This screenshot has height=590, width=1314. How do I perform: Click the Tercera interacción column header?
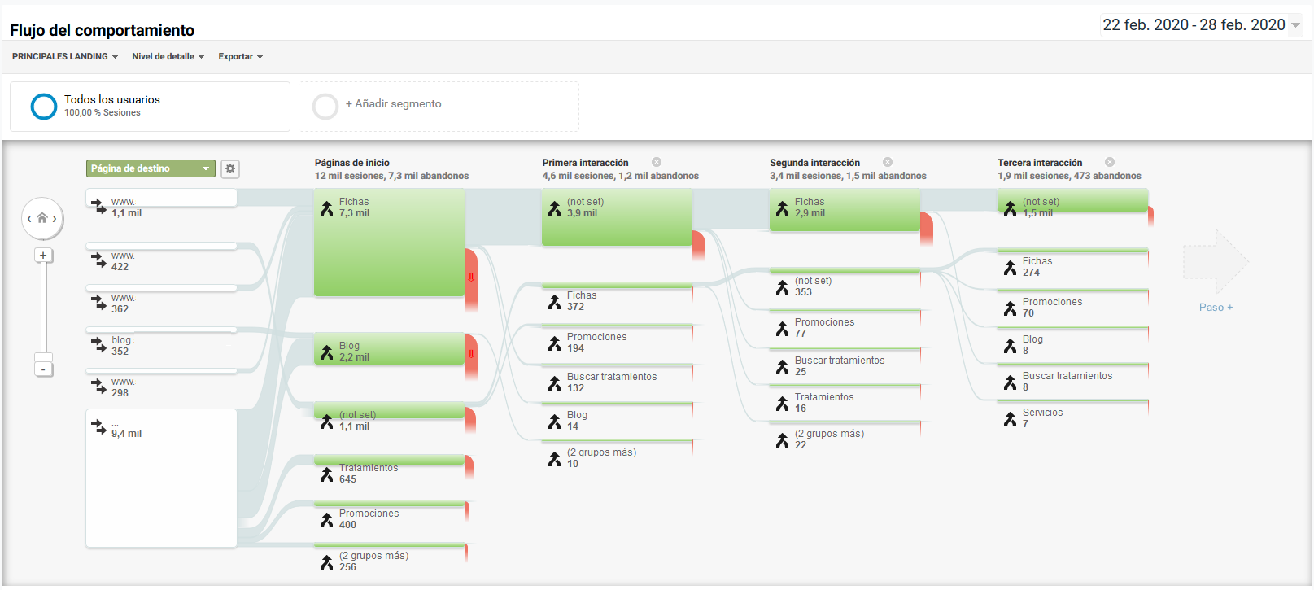(1040, 163)
